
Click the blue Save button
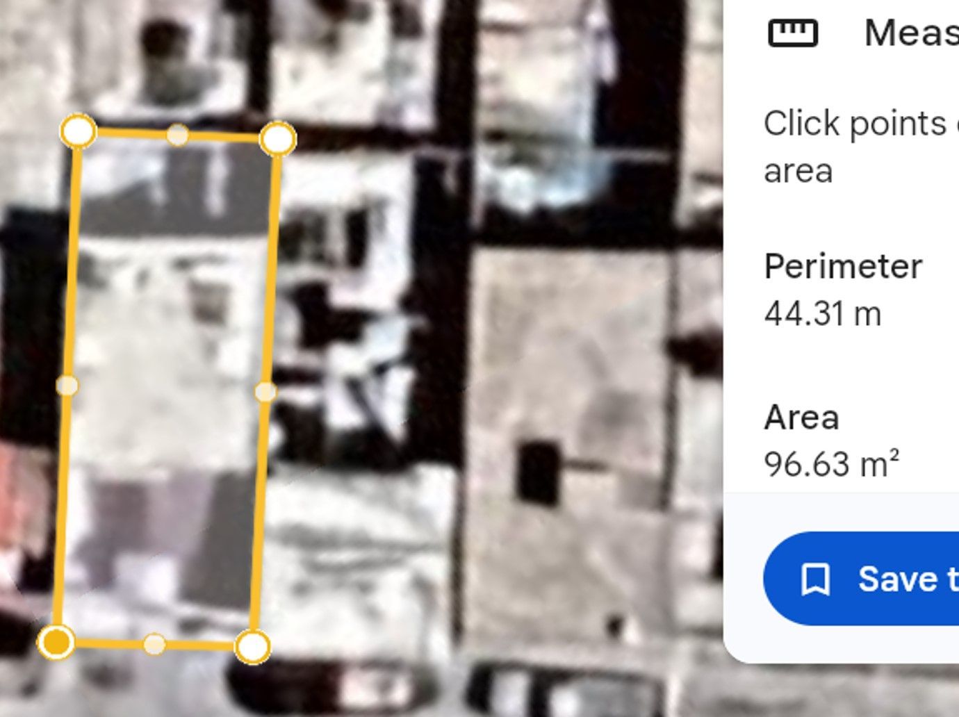click(x=861, y=579)
